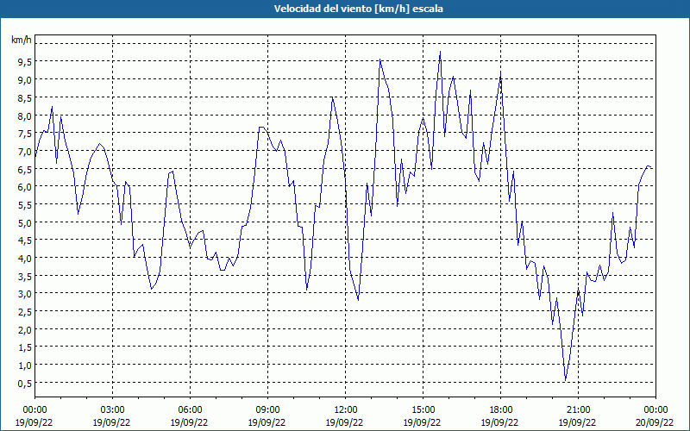This screenshot has width=690, height=431.
Task: Click the highest wind speed peak after 15:00
Action: coord(440,52)
